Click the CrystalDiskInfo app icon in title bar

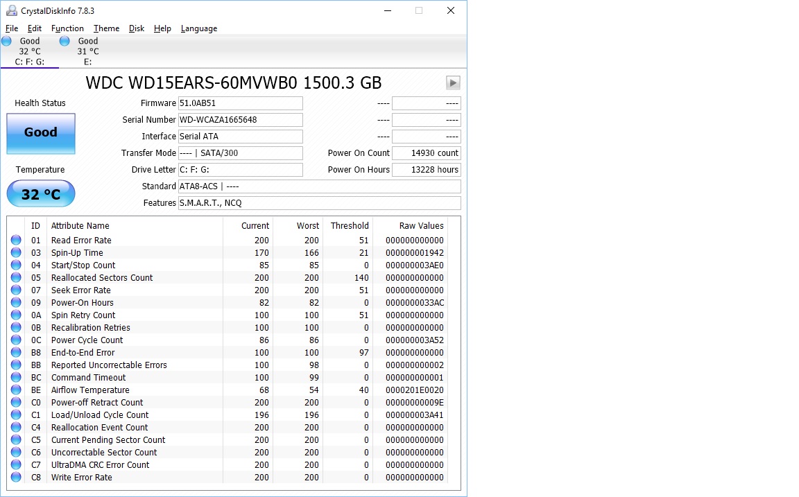[x=11, y=10]
